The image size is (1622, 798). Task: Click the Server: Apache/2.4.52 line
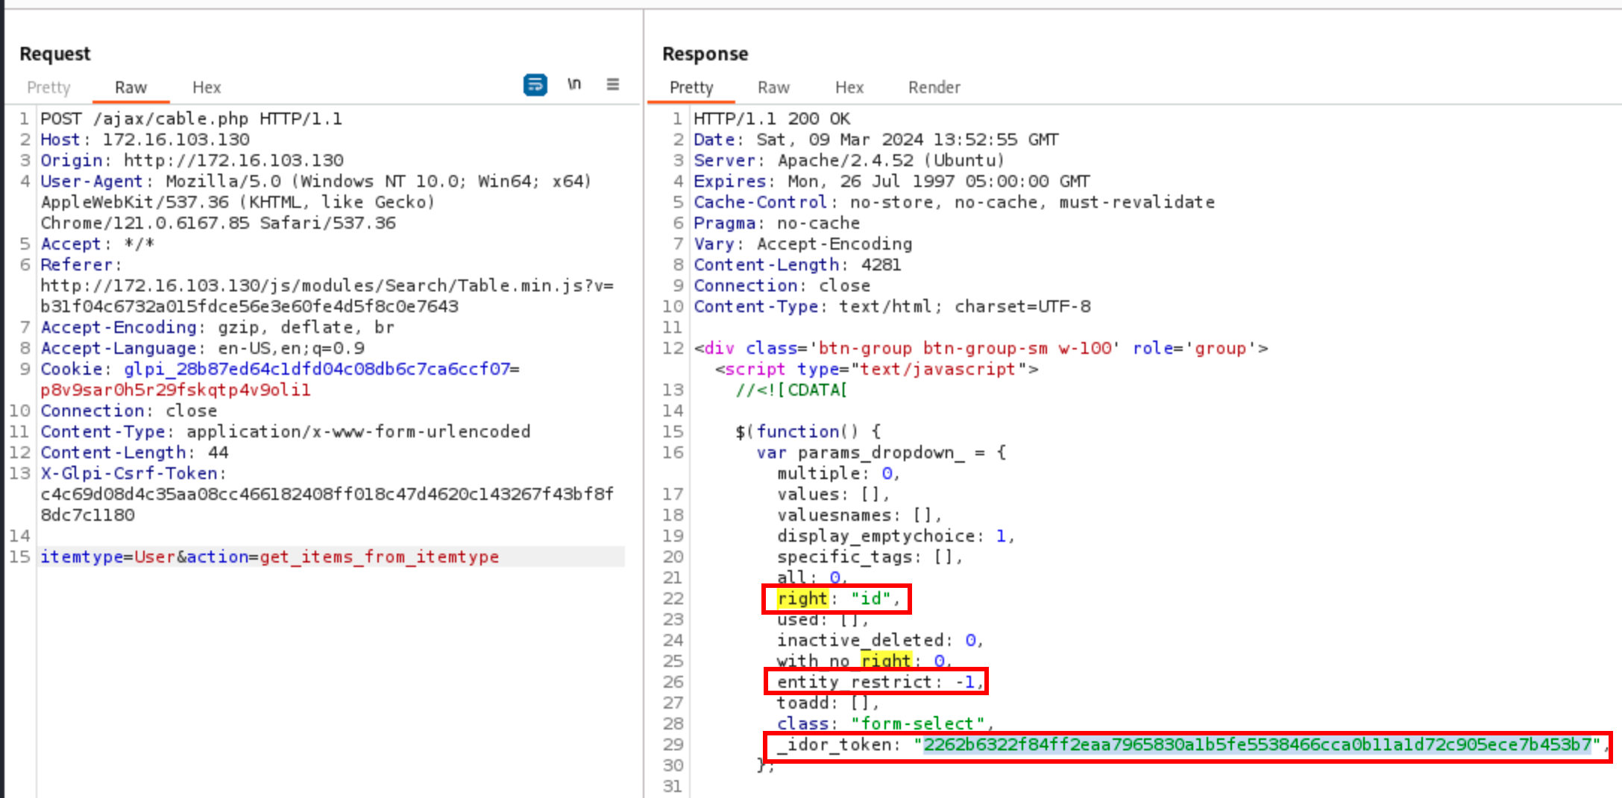point(849,160)
